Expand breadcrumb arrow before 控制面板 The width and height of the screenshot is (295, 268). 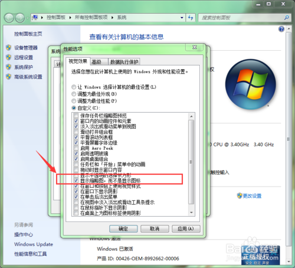pos(42,18)
